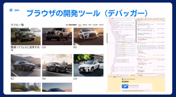Switch to the SEDAN category tab
The width and height of the screenshot is (176, 97).
(85, 25)
